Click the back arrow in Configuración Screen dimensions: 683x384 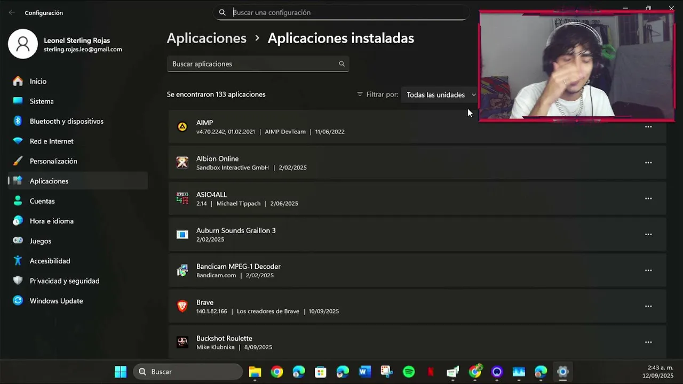tap(12, 12)
